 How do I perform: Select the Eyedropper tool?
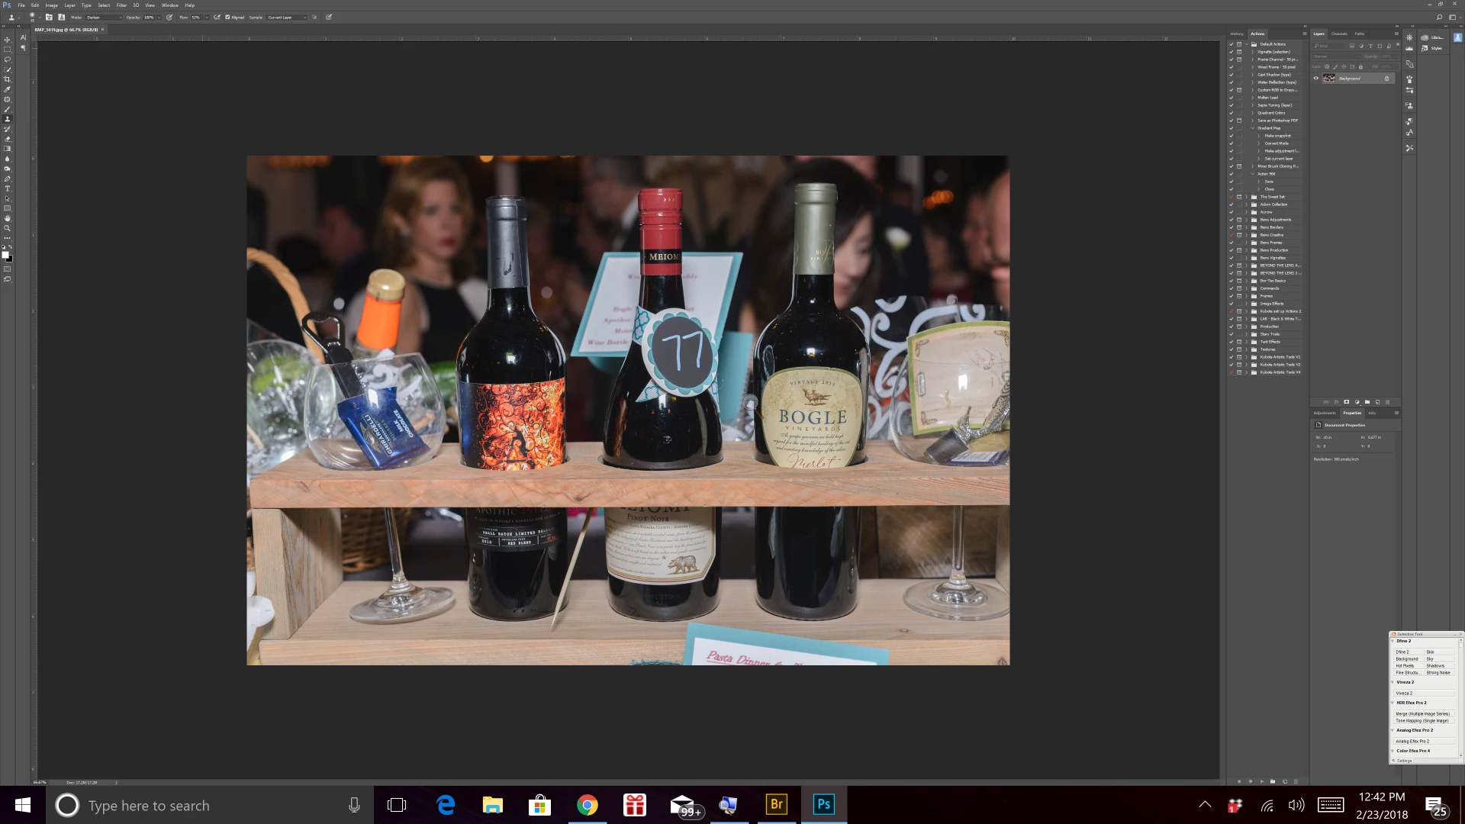tap(8, 89)
